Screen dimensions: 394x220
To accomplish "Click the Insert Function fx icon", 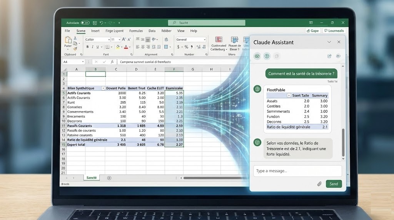I will tap(112, 62).
